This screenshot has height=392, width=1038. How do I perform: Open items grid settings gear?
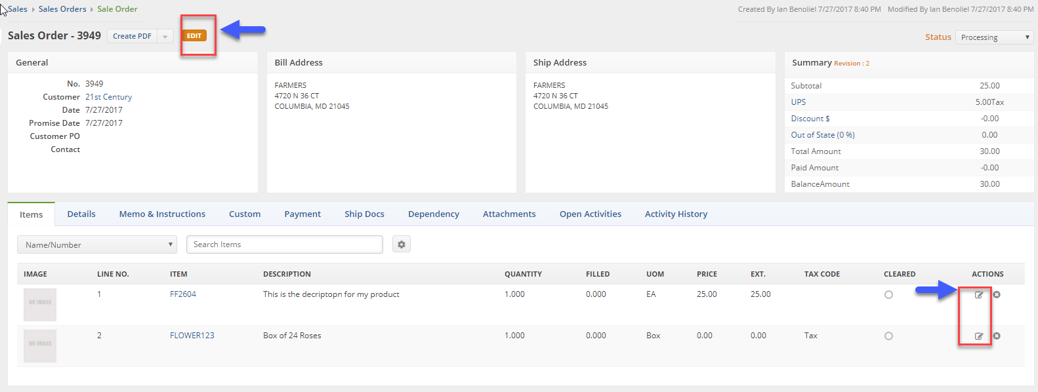(402, 245)
